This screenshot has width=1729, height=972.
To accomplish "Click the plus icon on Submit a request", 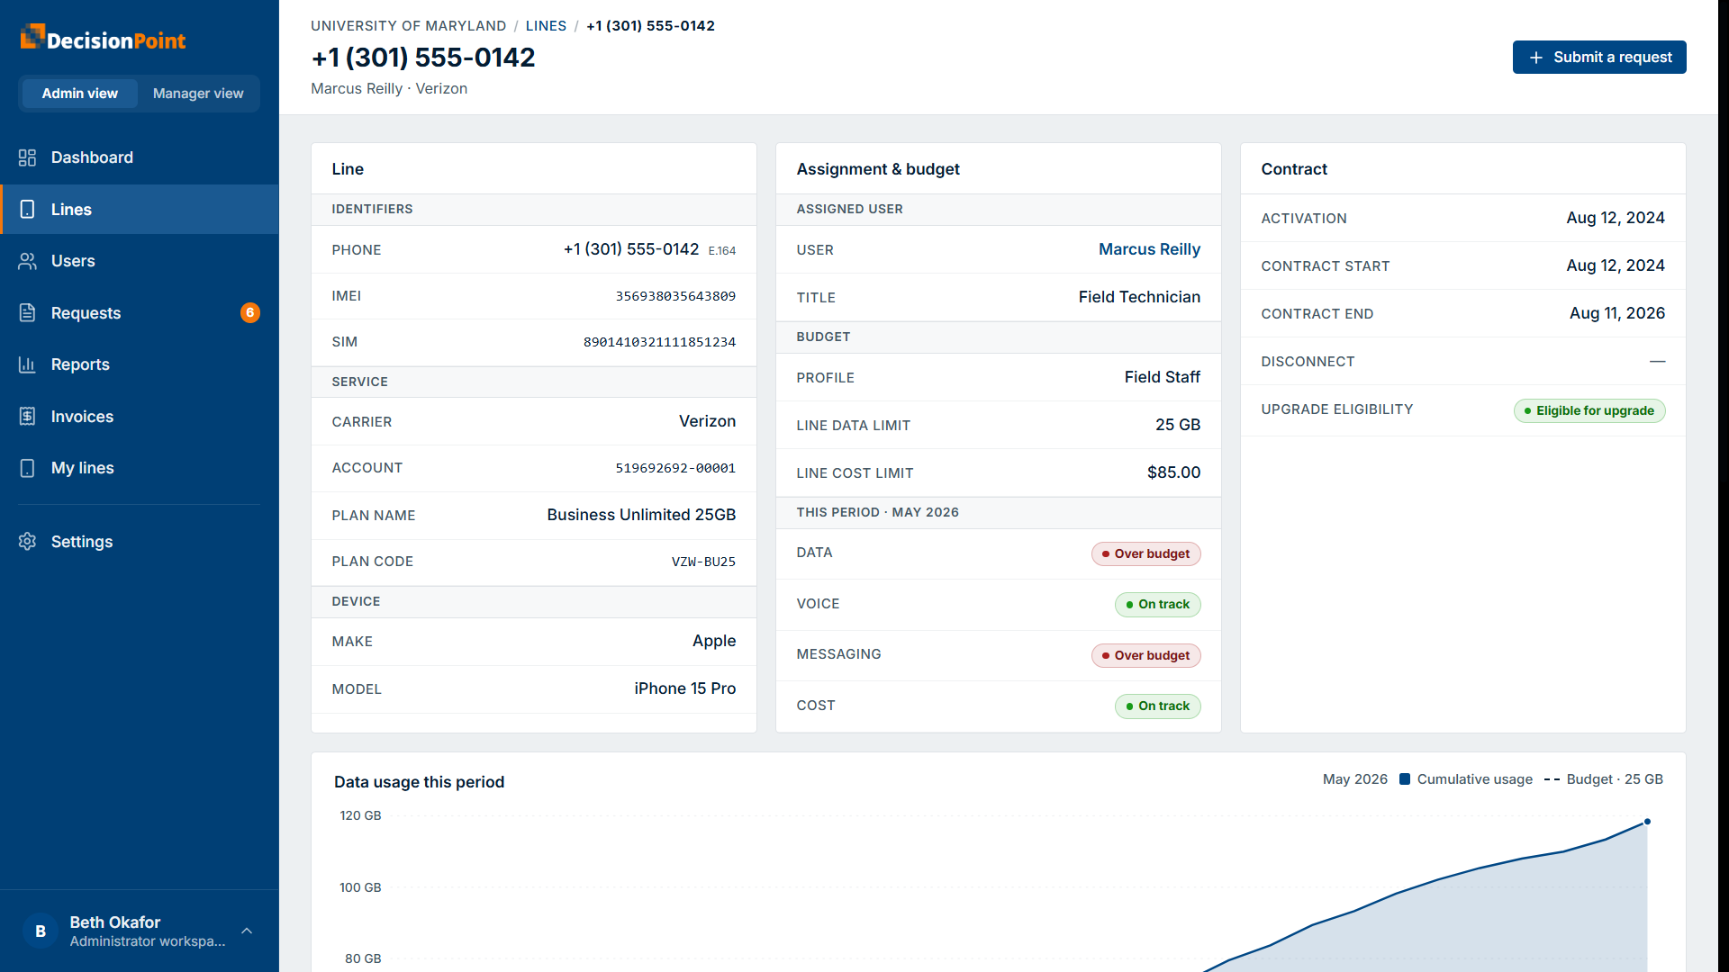I will click(x=1536, y=58).
